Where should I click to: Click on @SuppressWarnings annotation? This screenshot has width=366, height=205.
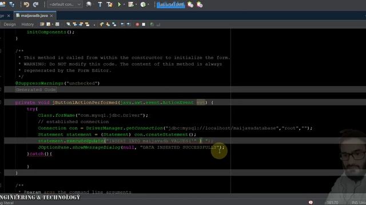pyautogui.click(x=39, y=83)
